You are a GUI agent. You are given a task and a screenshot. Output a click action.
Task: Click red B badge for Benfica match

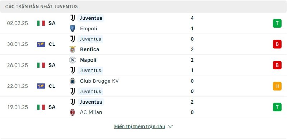pyautogui.click(x=277, y=44)
